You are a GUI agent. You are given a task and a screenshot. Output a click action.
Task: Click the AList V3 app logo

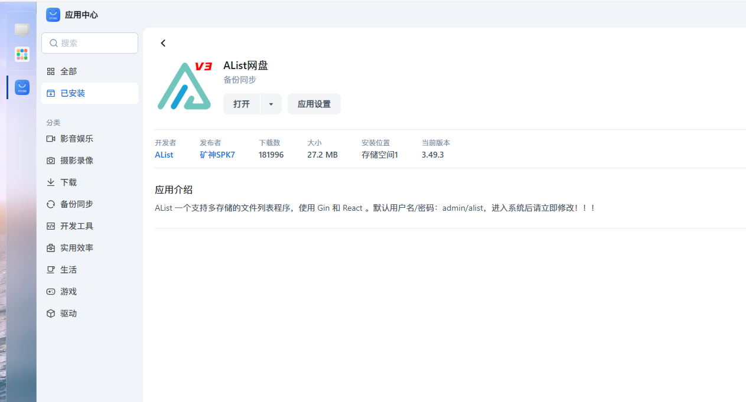point(184,85)
